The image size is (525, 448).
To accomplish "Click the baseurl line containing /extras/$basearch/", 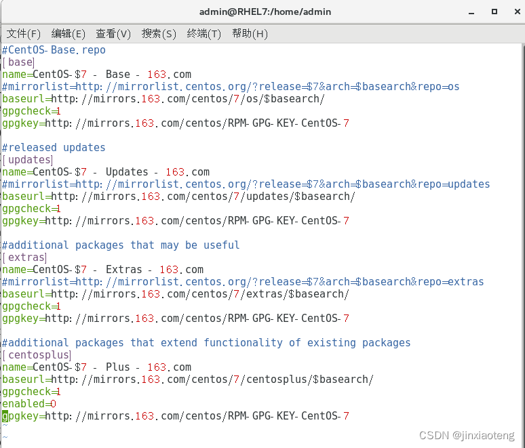I will tap(176, 294).
